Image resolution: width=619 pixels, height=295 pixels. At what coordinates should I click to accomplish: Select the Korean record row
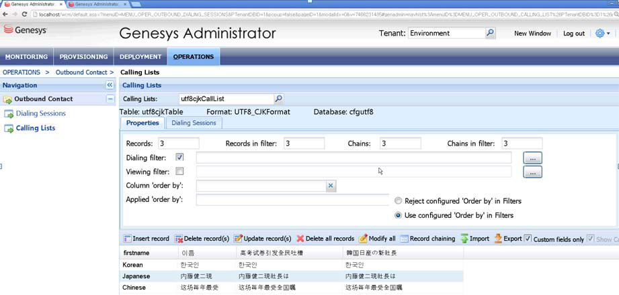pyautogui.click(x=291, y=265)
